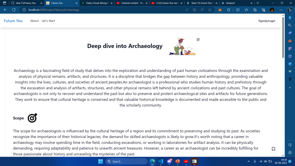Click the page vertical scrollbar thumb
The width and height of the screenshot is (295, 166).
coord(283,38)
